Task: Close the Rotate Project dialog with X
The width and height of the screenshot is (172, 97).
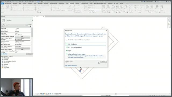Action: 106,31
